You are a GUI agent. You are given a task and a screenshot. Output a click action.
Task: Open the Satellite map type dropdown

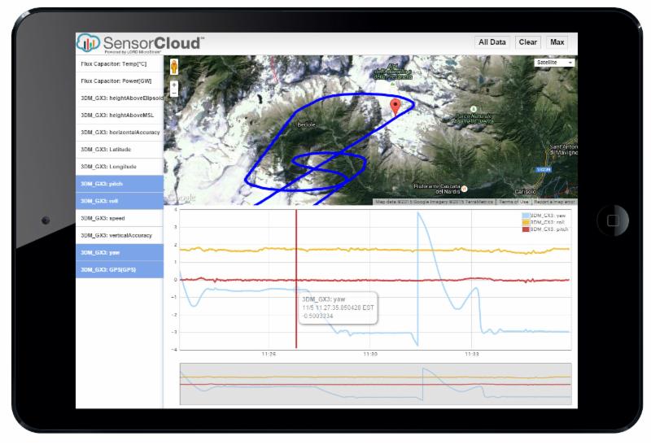554,63
